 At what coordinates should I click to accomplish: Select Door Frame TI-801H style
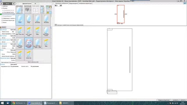(x=46, y=32)
